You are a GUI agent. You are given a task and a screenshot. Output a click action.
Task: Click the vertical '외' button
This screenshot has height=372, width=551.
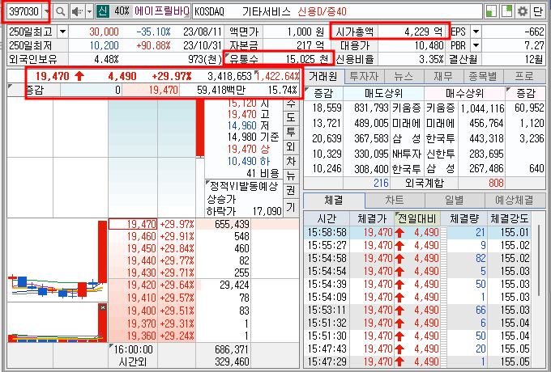291,147
